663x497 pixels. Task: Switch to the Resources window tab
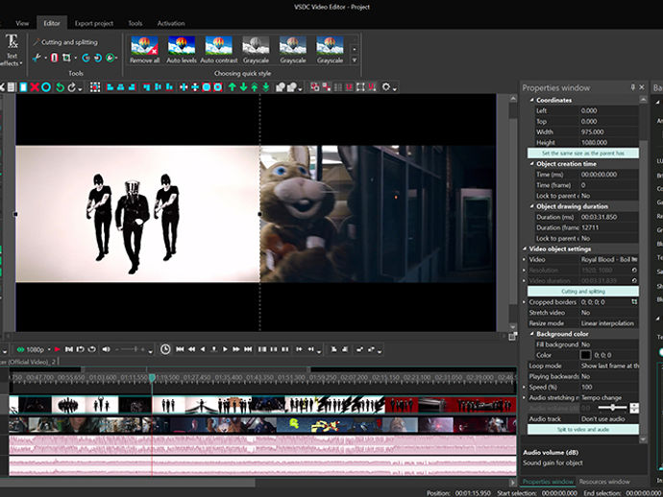[604, 482]
